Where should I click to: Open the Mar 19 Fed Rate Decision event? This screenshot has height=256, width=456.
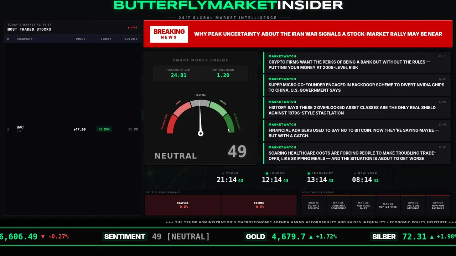pyautogui.click(x=313, y=205)
